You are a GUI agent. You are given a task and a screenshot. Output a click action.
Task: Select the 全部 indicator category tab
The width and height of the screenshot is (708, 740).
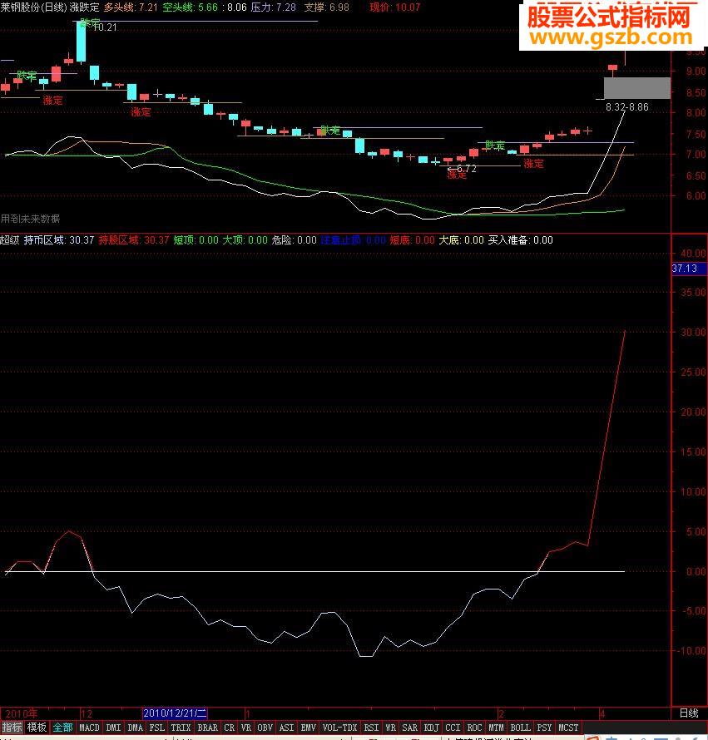63,728
